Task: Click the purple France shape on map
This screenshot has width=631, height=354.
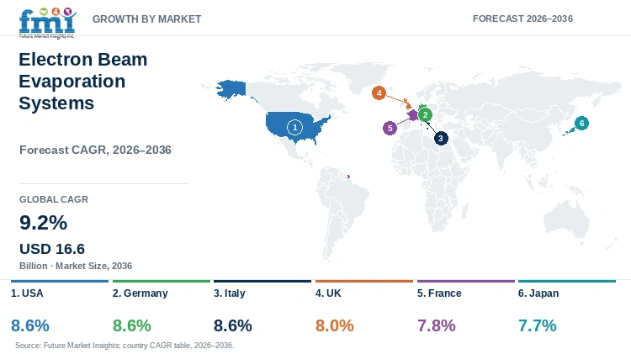Action: tap(412, 115)
